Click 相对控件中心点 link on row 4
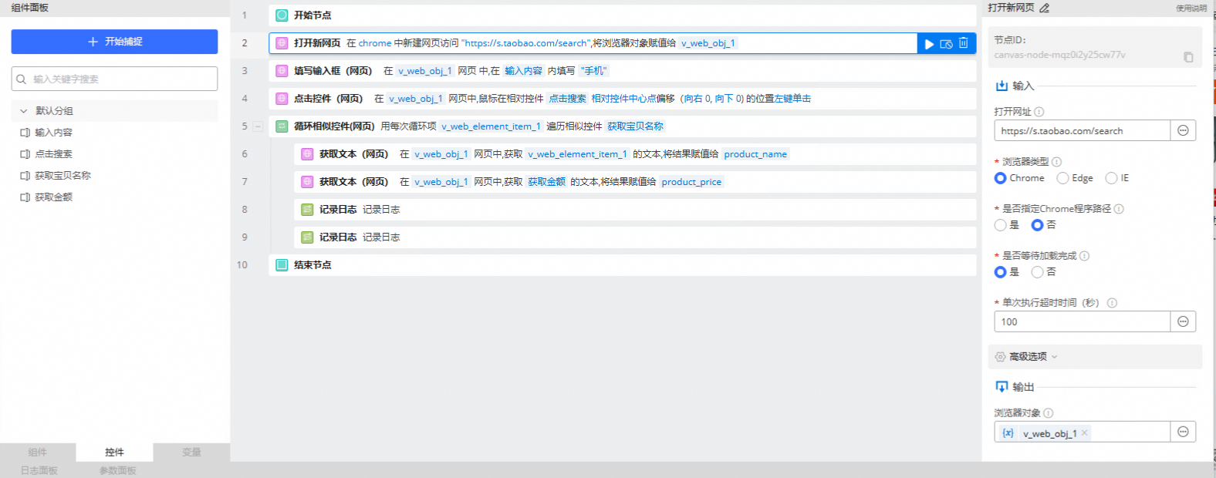Viewport: 1216px width, 478px height. (x=623, y=99)
